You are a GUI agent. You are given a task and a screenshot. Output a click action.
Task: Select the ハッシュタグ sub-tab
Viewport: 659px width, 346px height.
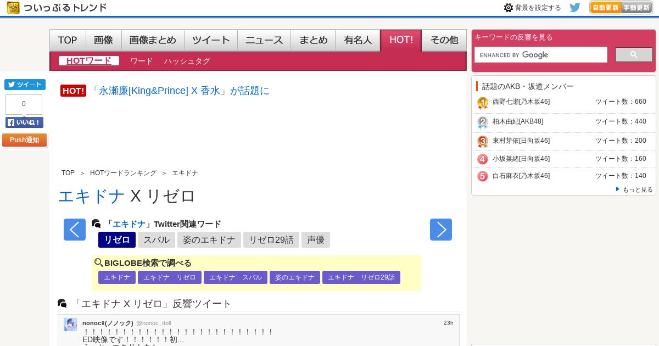pos(187,61)
